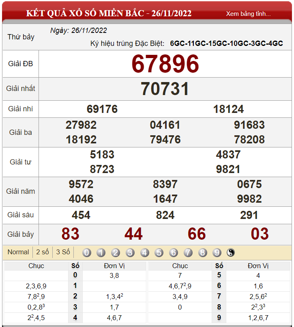Click the special code 6GC-11GC-15GC-10GC-3GC-4GC

[226, 43]
